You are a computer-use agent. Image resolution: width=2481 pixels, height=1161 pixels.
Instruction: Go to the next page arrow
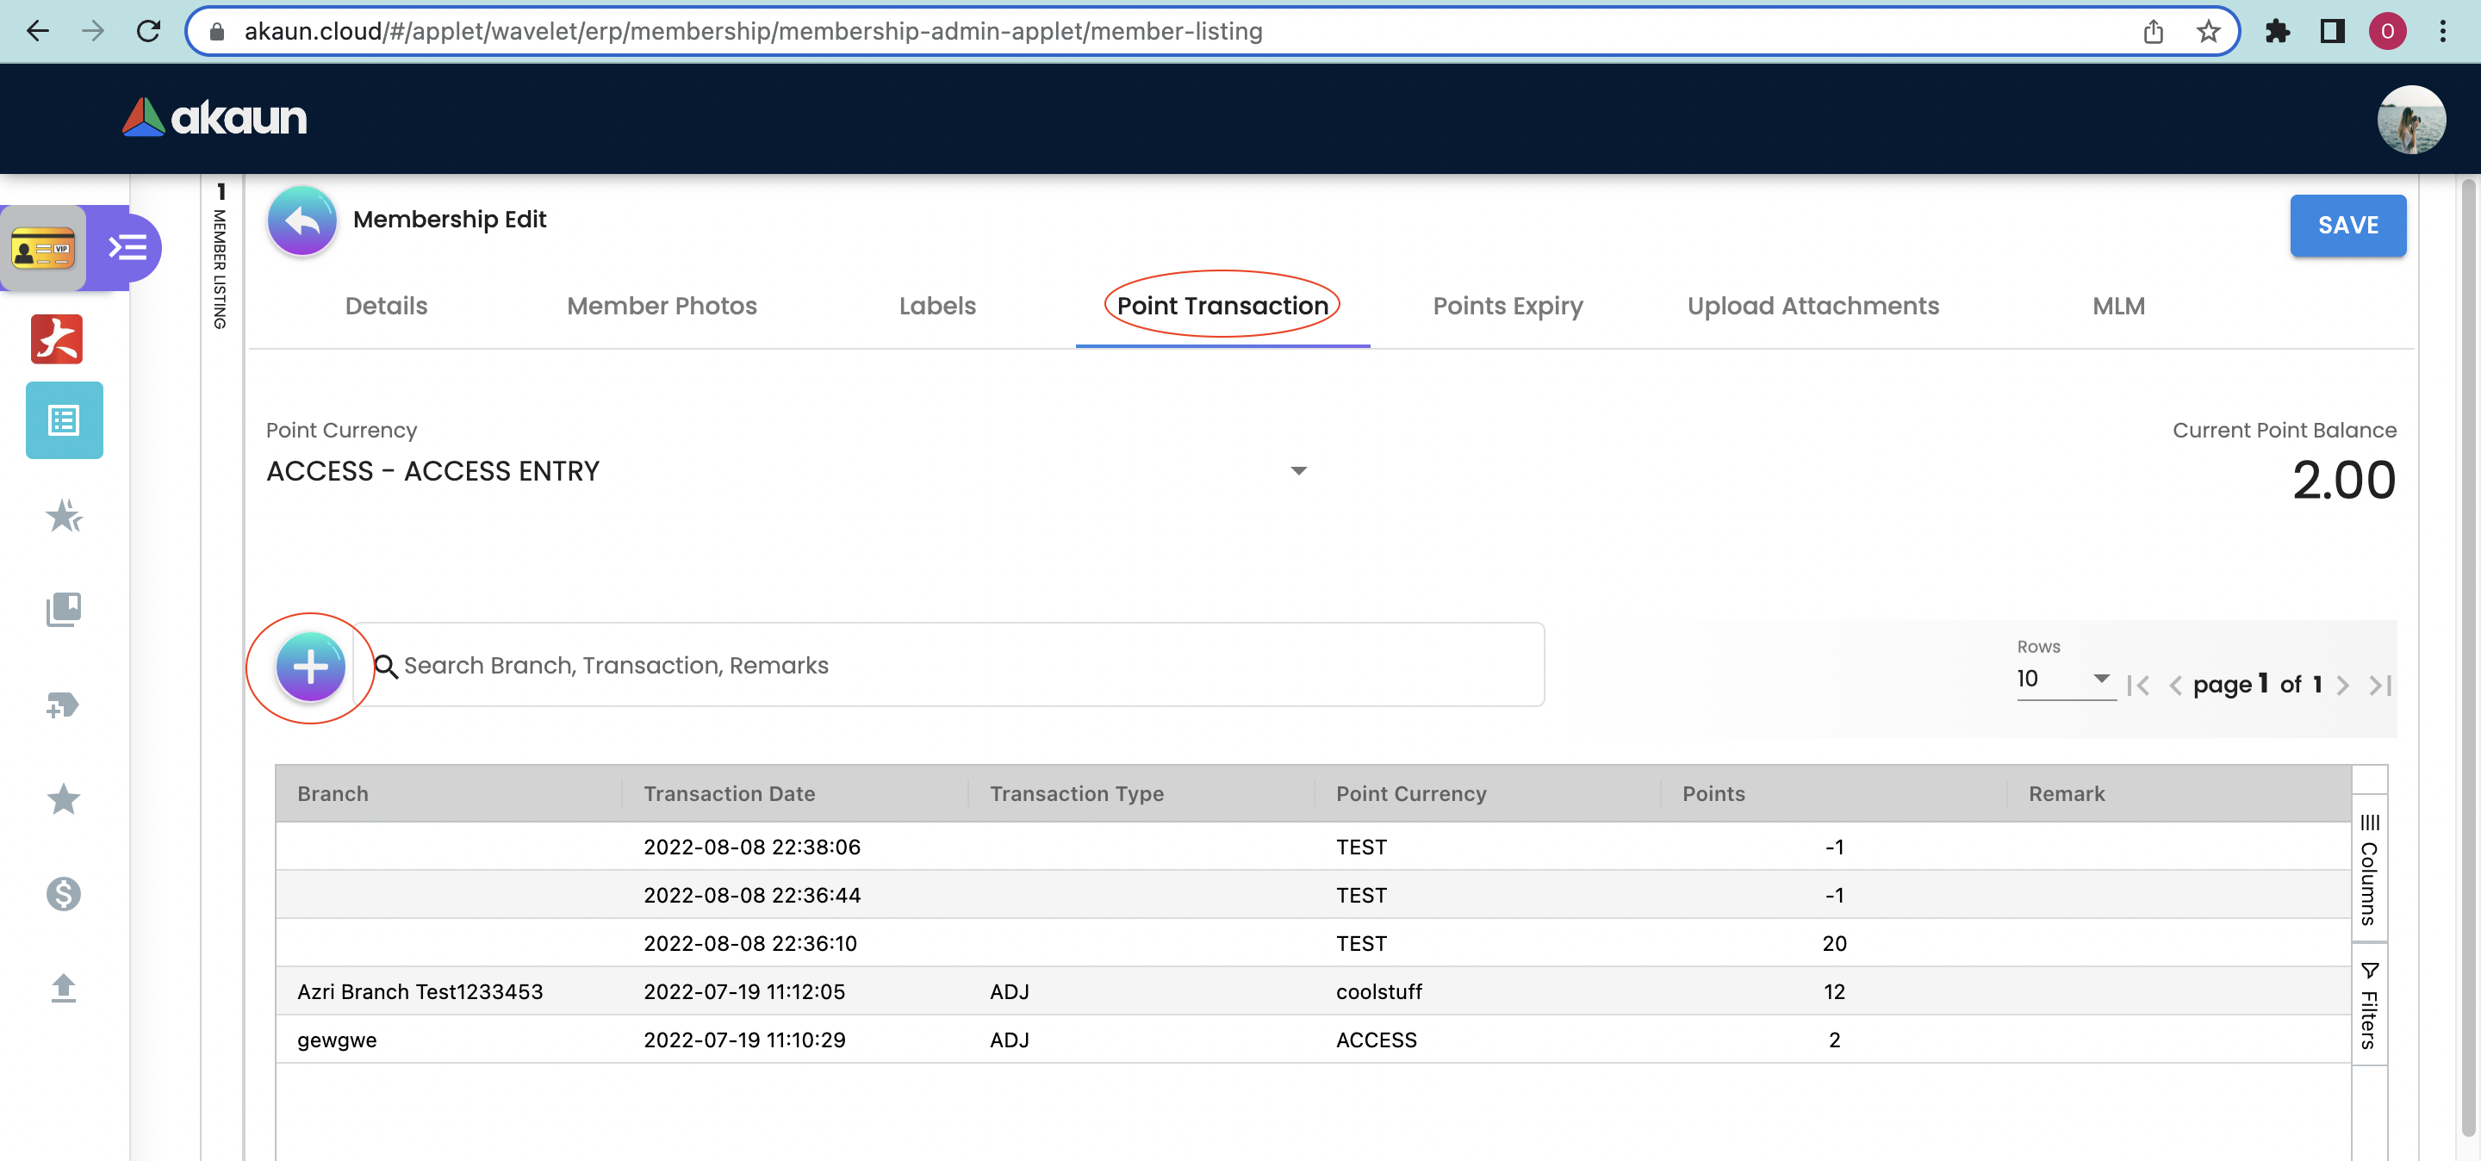click(x=2342, y=686)
